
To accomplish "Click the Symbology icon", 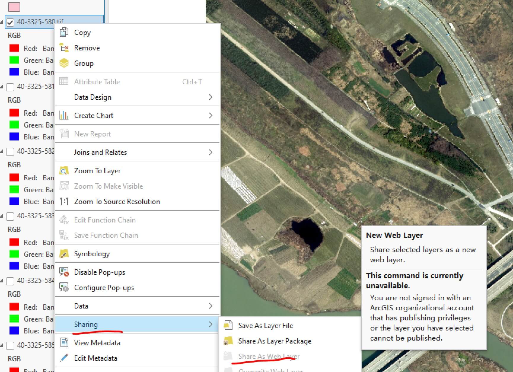I will [64, 254].
